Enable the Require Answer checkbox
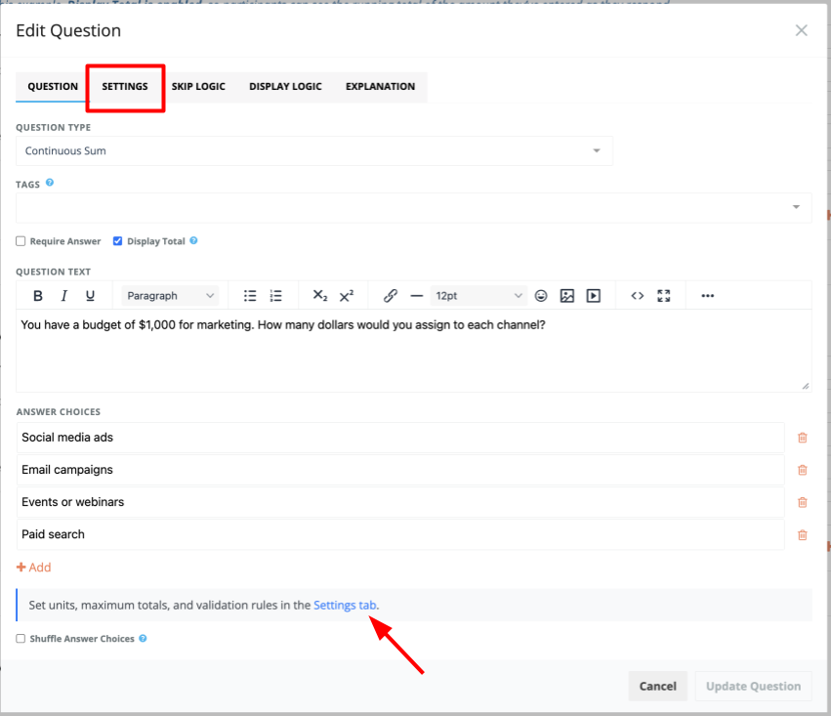831x716 pixels. pos(21,241)
